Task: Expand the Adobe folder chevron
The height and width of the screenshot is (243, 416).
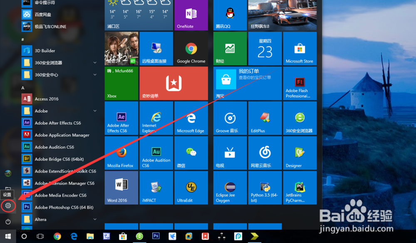Action: click(x=95, y=111)
